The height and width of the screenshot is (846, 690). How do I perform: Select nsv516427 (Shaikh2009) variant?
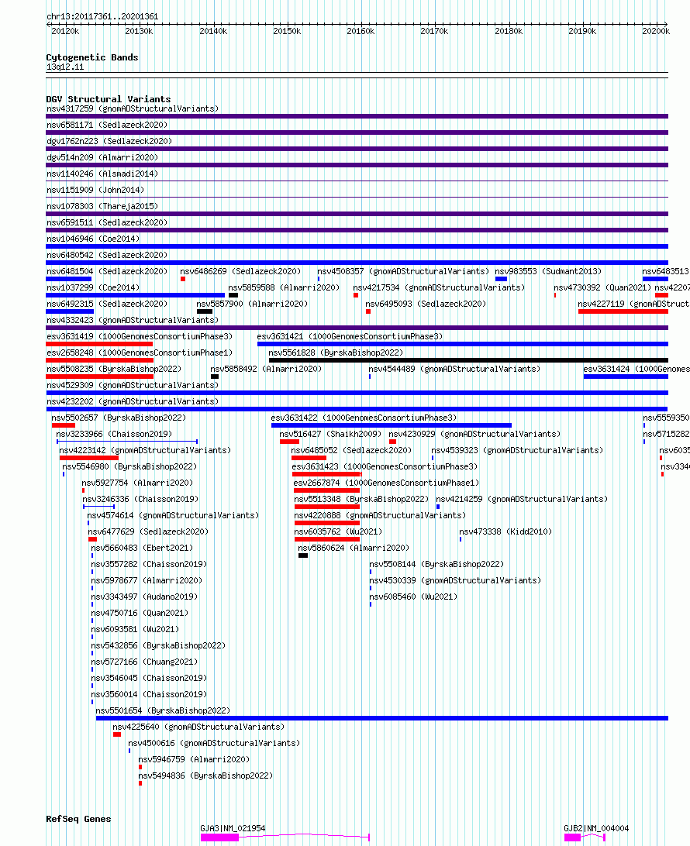(330, 434)
